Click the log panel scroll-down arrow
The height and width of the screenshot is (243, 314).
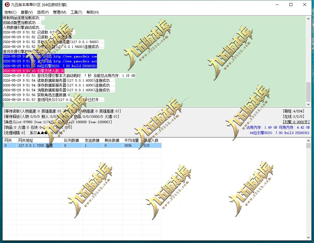[308, 104]
